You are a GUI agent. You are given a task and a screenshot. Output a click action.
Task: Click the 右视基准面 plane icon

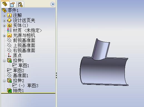[9, 50]
